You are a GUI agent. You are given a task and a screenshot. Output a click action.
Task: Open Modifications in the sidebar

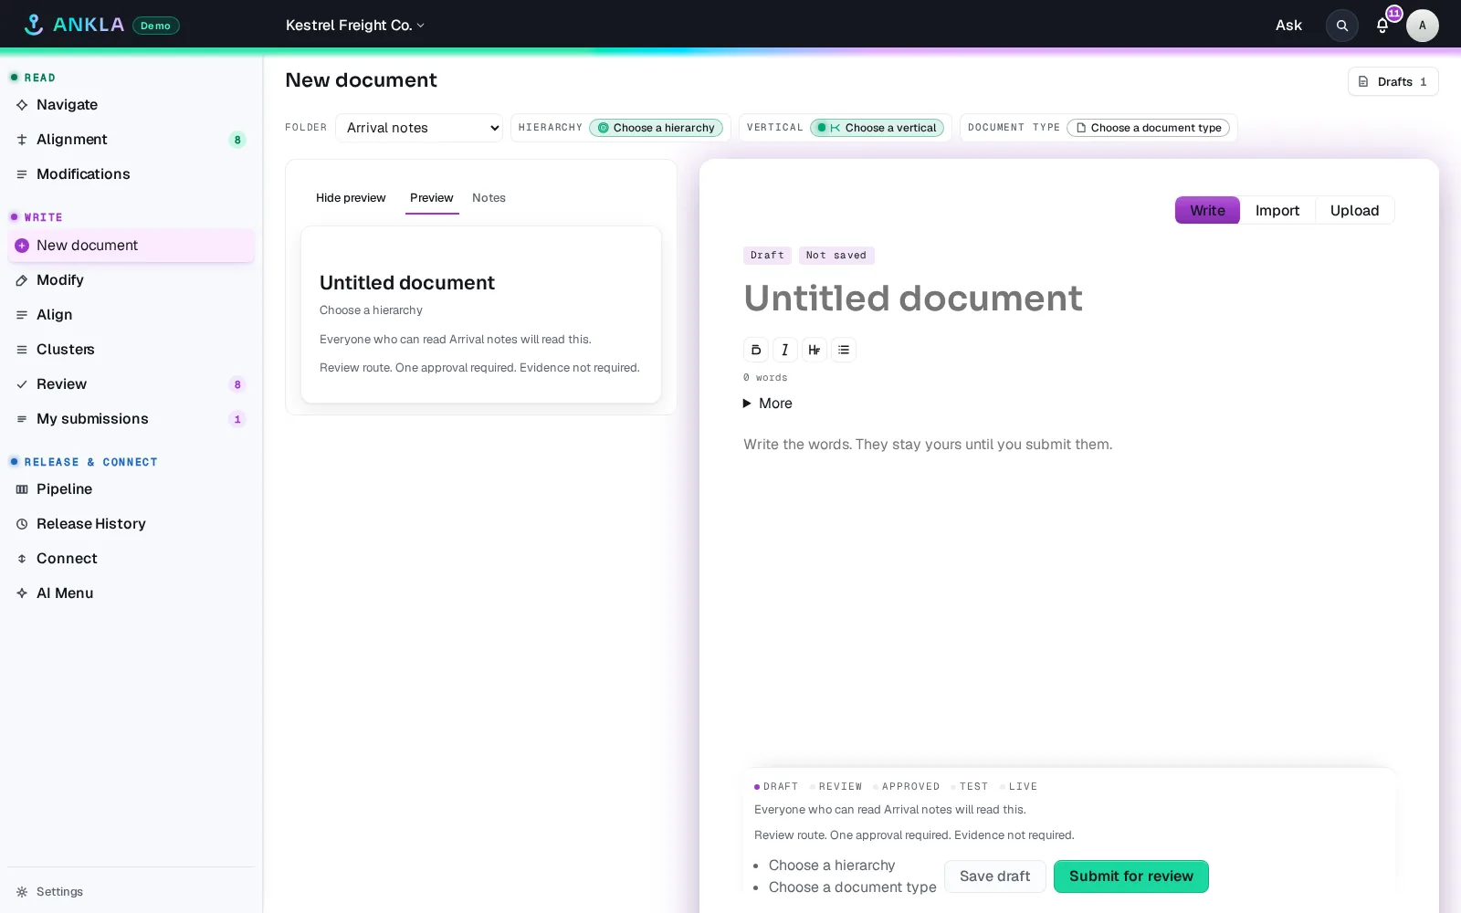click(x=131, y=174)
